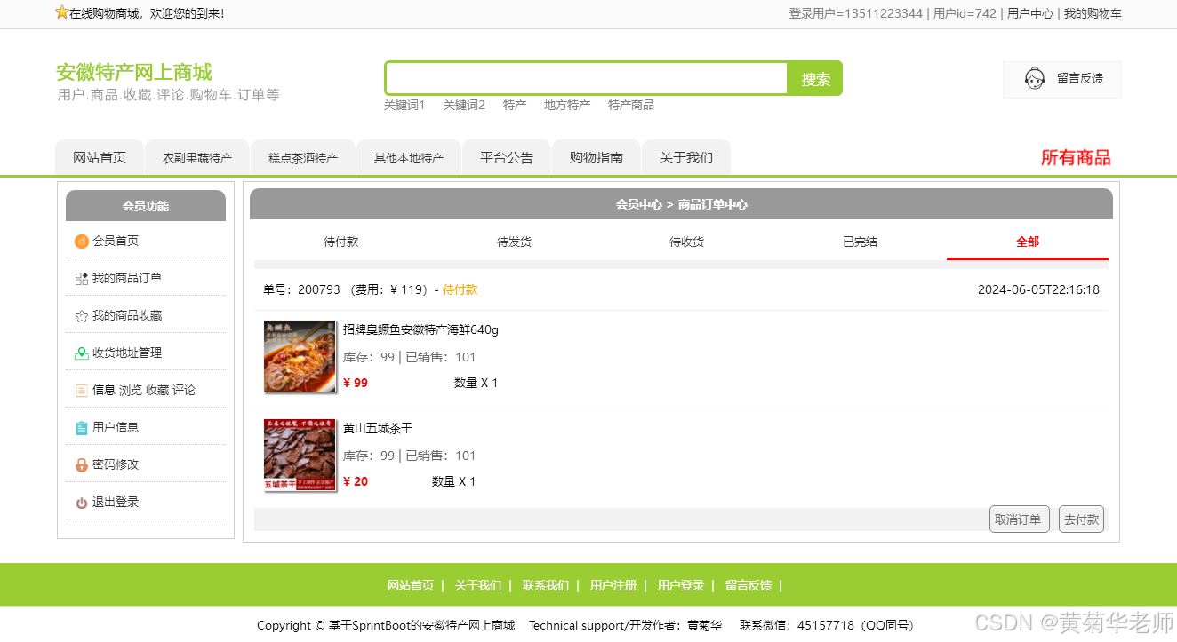Viewport: 1177px width, 642px height.
Task: Click 关键词2 search suggestion
Action: click(464, 105)
